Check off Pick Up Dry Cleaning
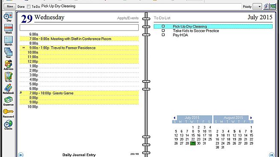 pyautogui.click(x=163, y=26)
